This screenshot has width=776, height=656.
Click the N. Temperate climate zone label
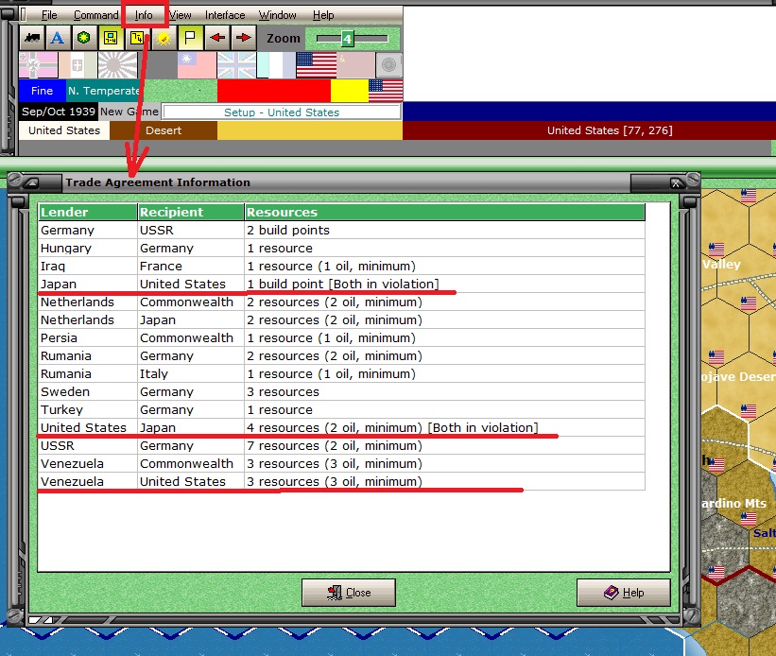104,91
